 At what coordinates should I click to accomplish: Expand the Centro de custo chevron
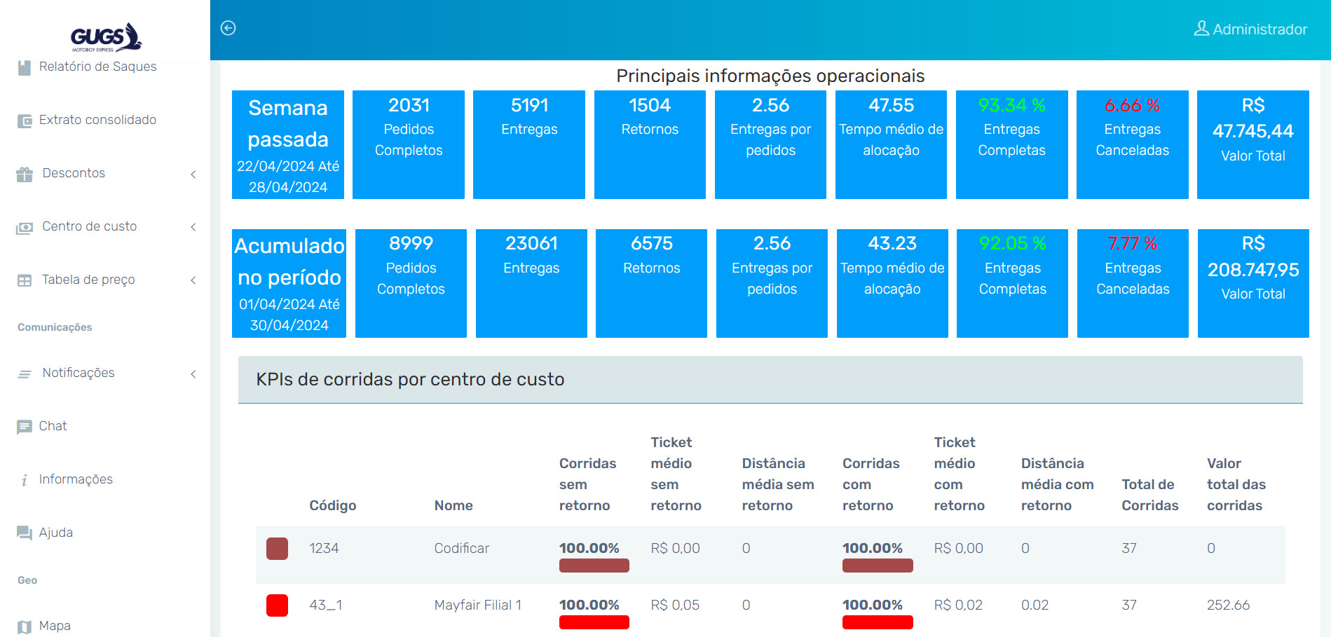click(193, 227)
